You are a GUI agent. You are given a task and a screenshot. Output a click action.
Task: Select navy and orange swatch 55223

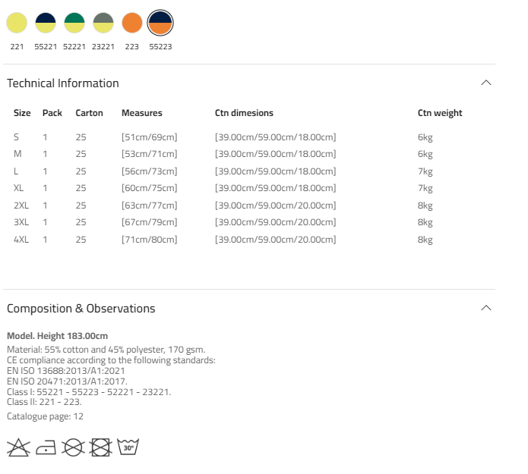(x=160, y=23)
